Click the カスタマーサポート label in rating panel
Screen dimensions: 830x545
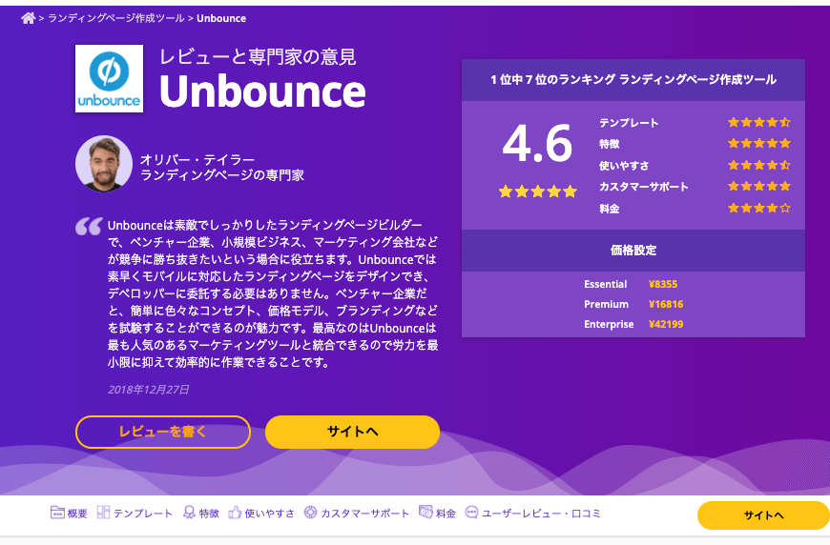click(644, 187)
